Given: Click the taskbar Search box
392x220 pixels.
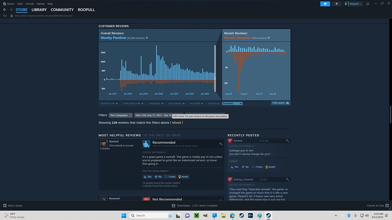Looking at the screenshot, I should [151, 216].
